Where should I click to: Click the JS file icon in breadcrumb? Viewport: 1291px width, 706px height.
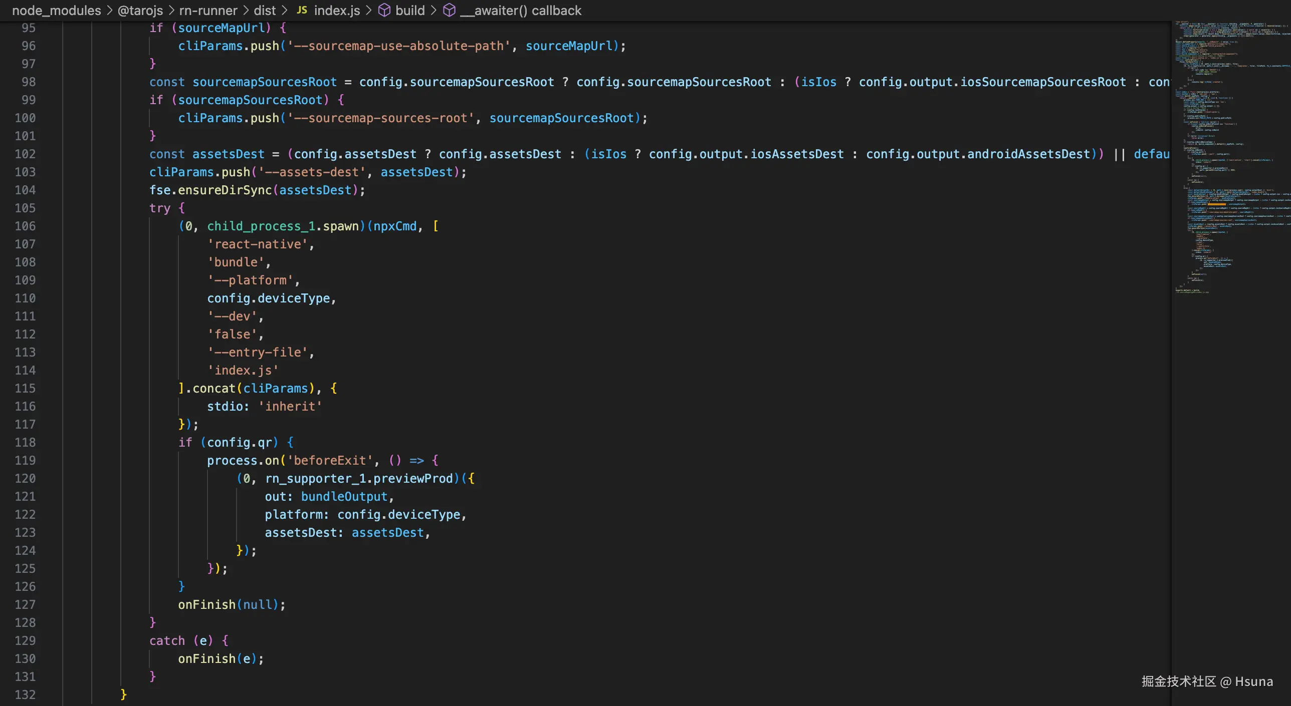click(302, 10)
